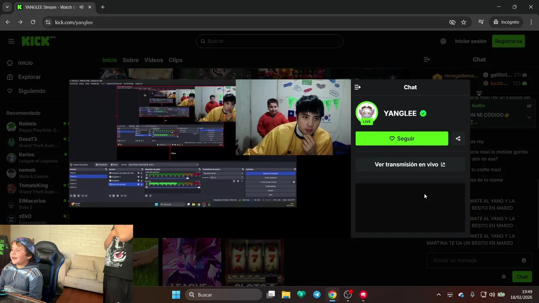This screenshot has width=539, height=303.
Task: Click Siguiendo heart icon in sidebar
Action: [10, 91]
